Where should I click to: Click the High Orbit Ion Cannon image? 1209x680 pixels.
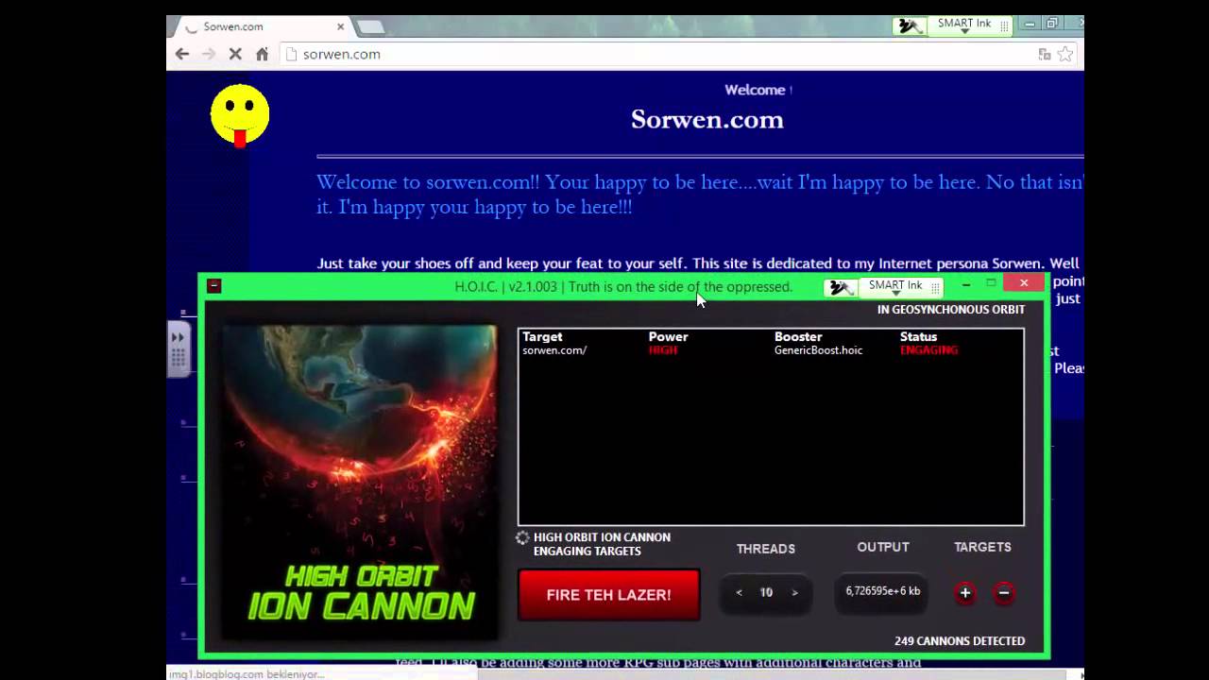coord(360,483)
